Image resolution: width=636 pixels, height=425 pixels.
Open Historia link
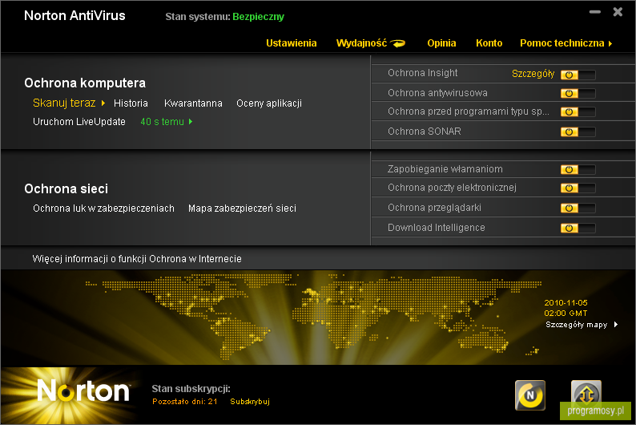[x=131, y=103]
